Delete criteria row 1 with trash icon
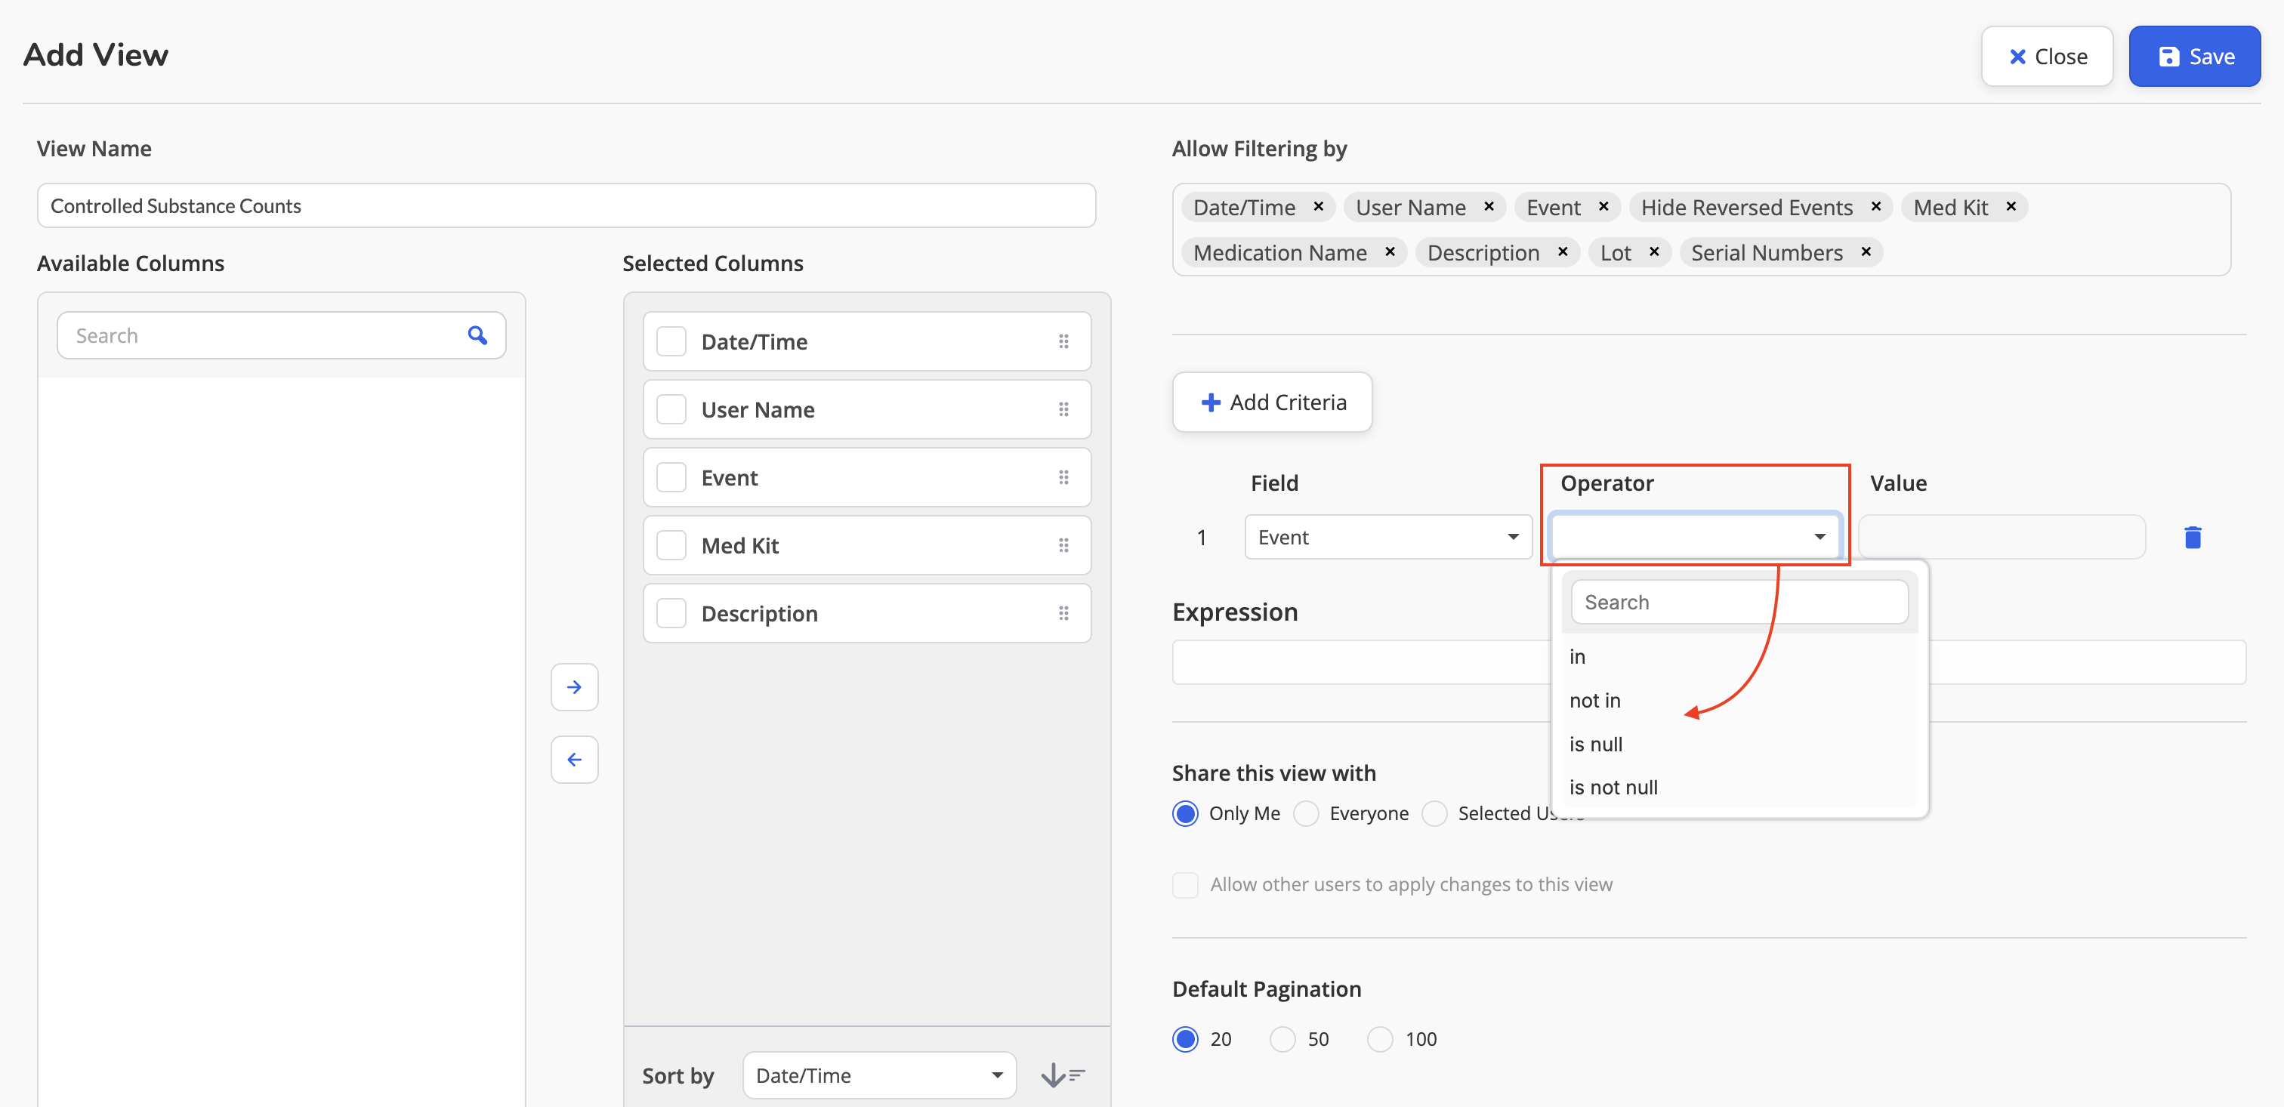Screen dimensions: 2284x1107 click(2193, 537)
